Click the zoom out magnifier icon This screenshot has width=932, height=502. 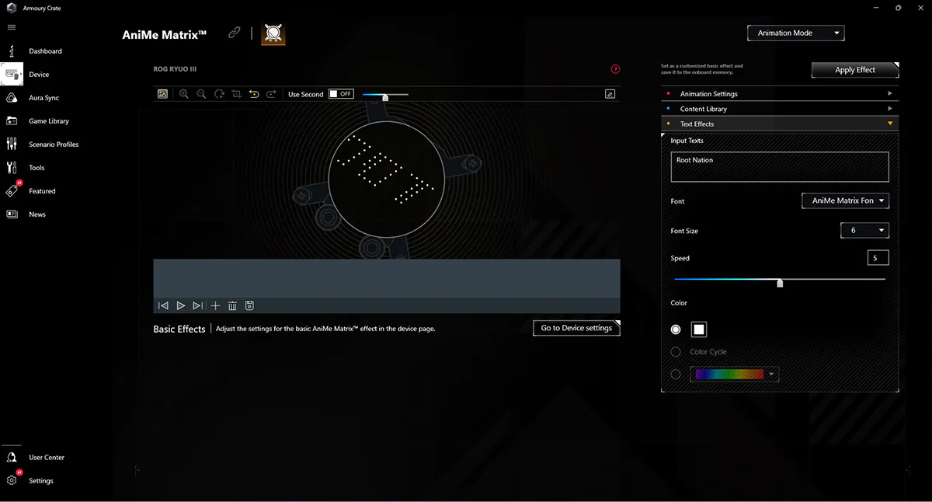[201, 94]
